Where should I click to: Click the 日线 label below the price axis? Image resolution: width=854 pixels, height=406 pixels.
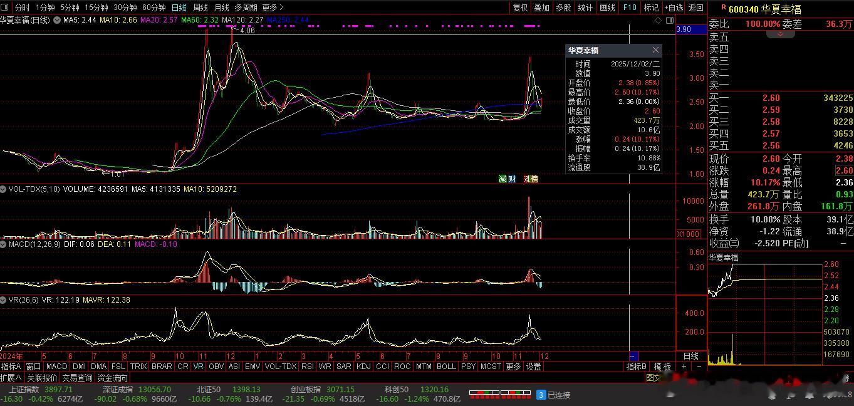click(690, 356)
